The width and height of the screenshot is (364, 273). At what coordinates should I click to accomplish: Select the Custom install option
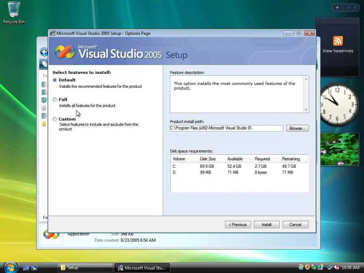click(x=55, y=119)
